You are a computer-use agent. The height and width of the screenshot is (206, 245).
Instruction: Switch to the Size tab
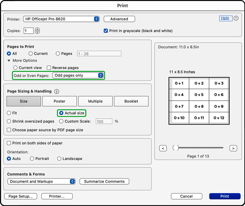coord(24,101)
